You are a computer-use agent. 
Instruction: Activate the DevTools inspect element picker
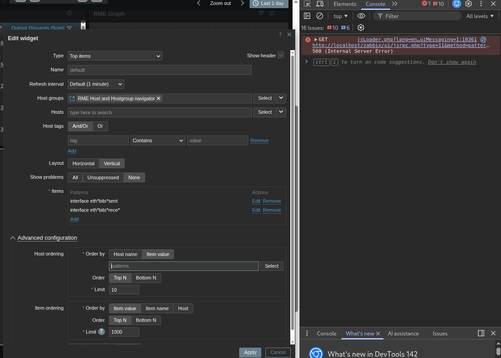(x=307, y=4)
